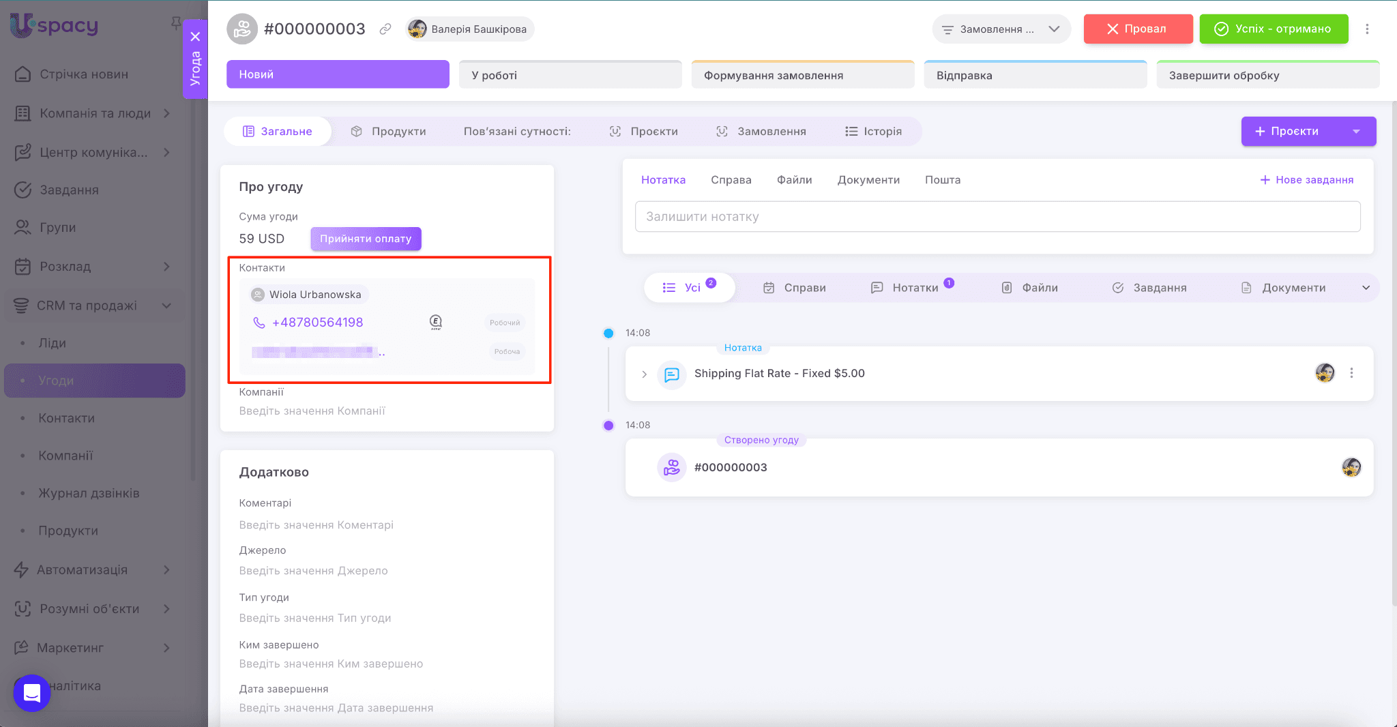Image resolution: width=1397 pixels, height=727 pixels.
Task: Select the Формування замовлення stage
Action: [x=803, y=74]
